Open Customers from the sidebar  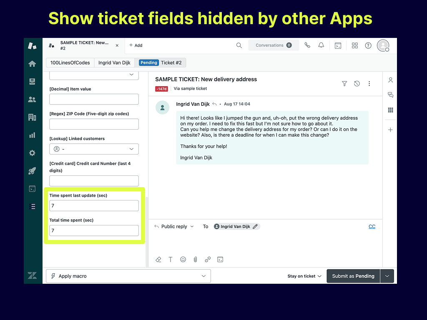(x=32, y=100)
